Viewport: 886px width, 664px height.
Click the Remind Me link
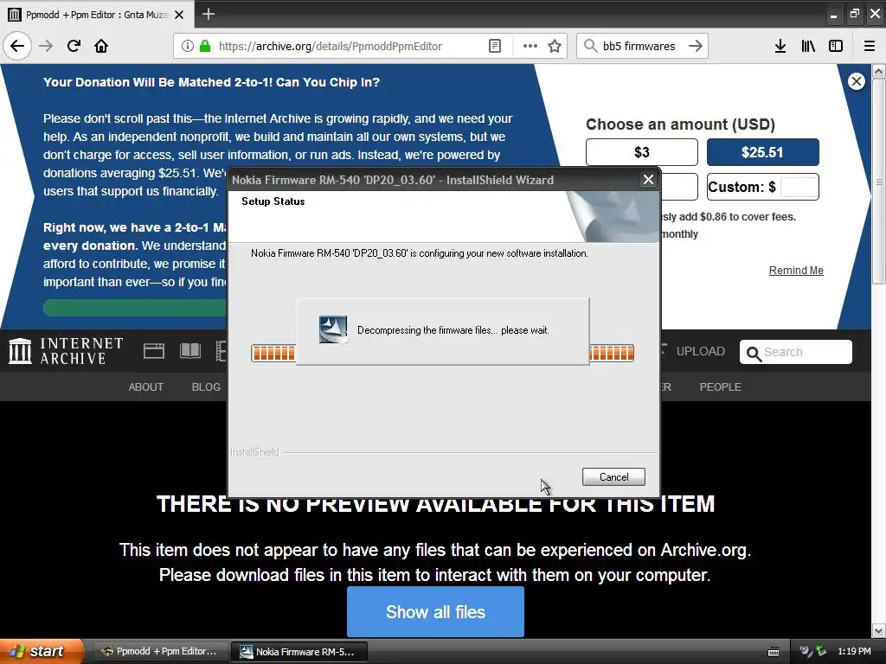(796, 271)
